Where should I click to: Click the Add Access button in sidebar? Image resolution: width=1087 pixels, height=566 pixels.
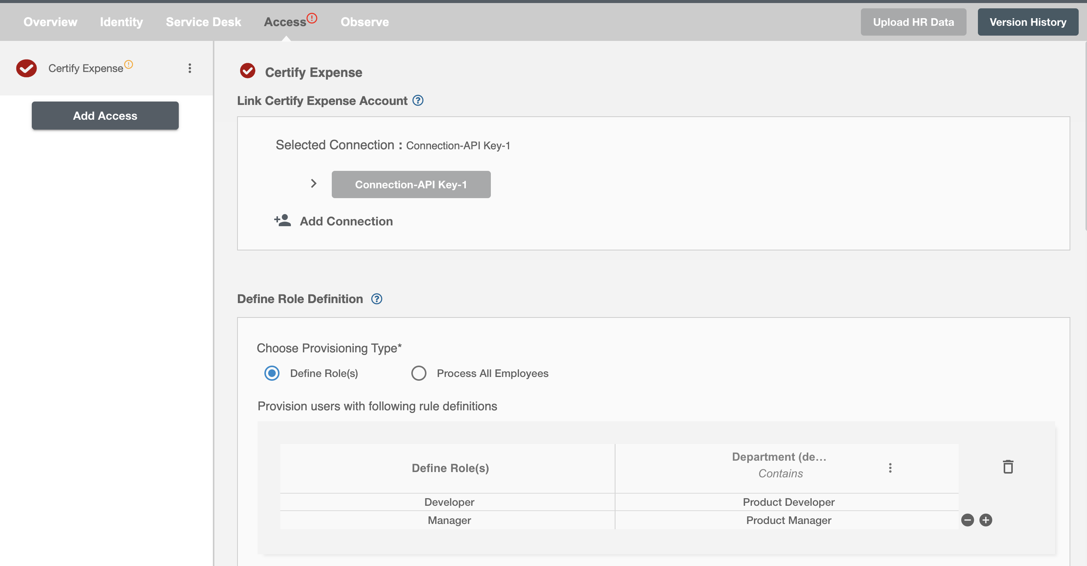coord(106,115)
